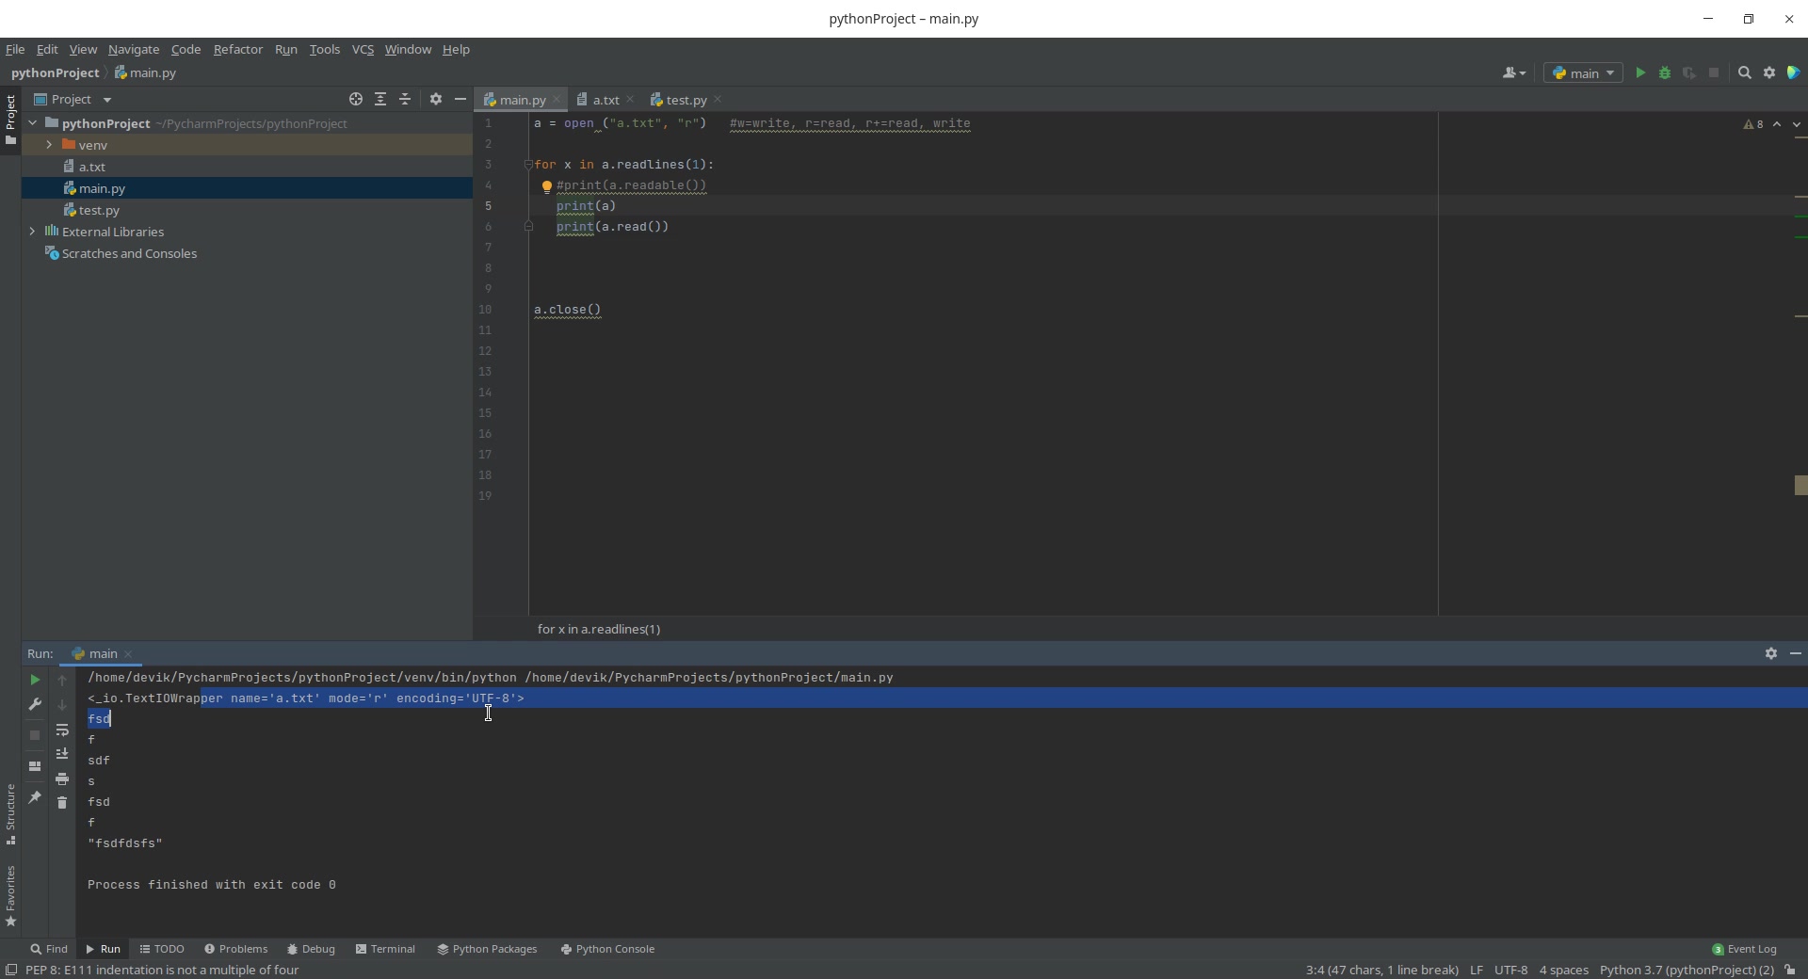This screenshot has height=979, width=1808.
Task: Run main with the green play button
Action: coord(1640,72)
